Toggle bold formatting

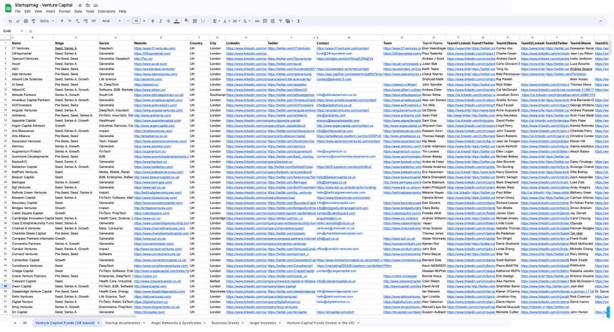click(153, 21)
